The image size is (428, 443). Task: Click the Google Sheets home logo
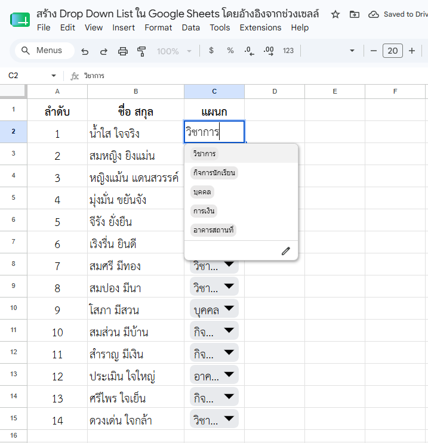[x=20, y=20]
